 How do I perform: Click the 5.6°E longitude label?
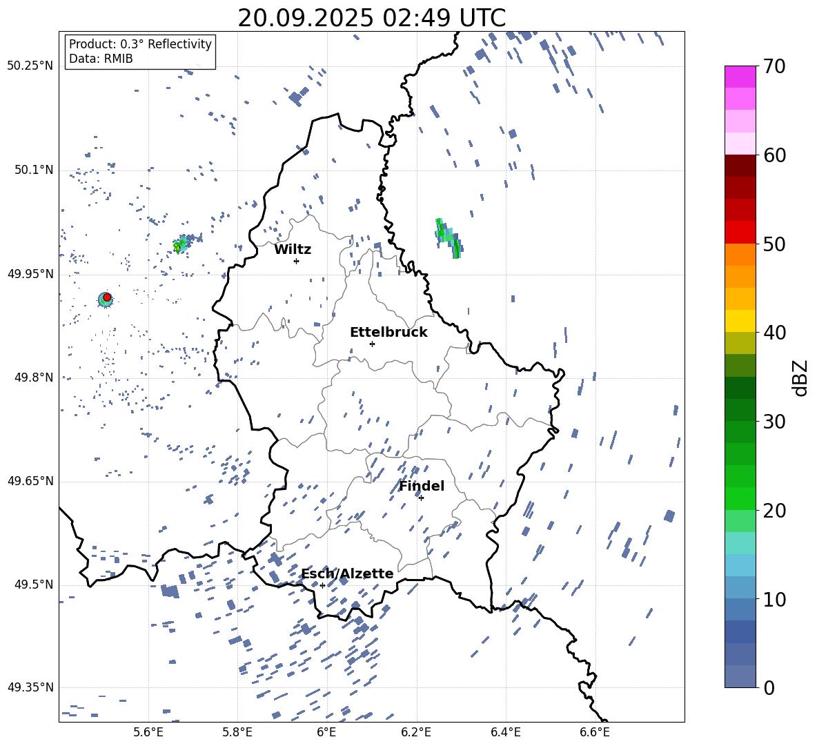point(148,732)
